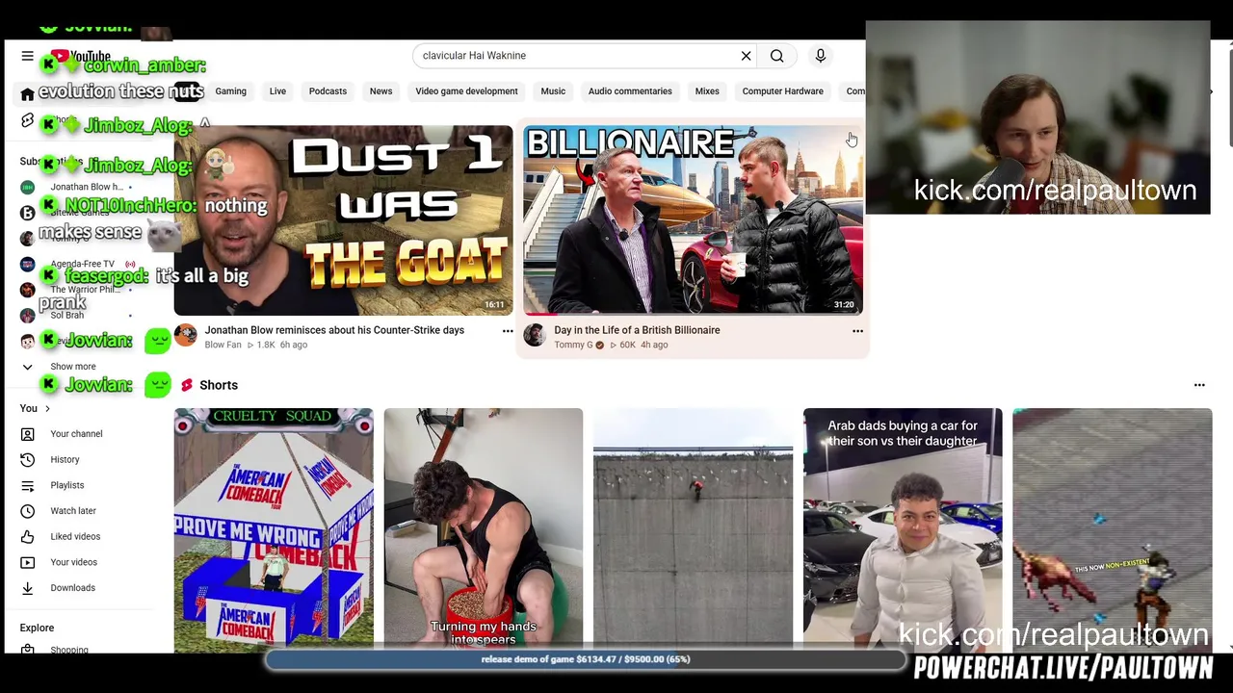Clear the search box with X
Image resolution: width=1233 pixels, height=693 pixels.
click(746, 56)
